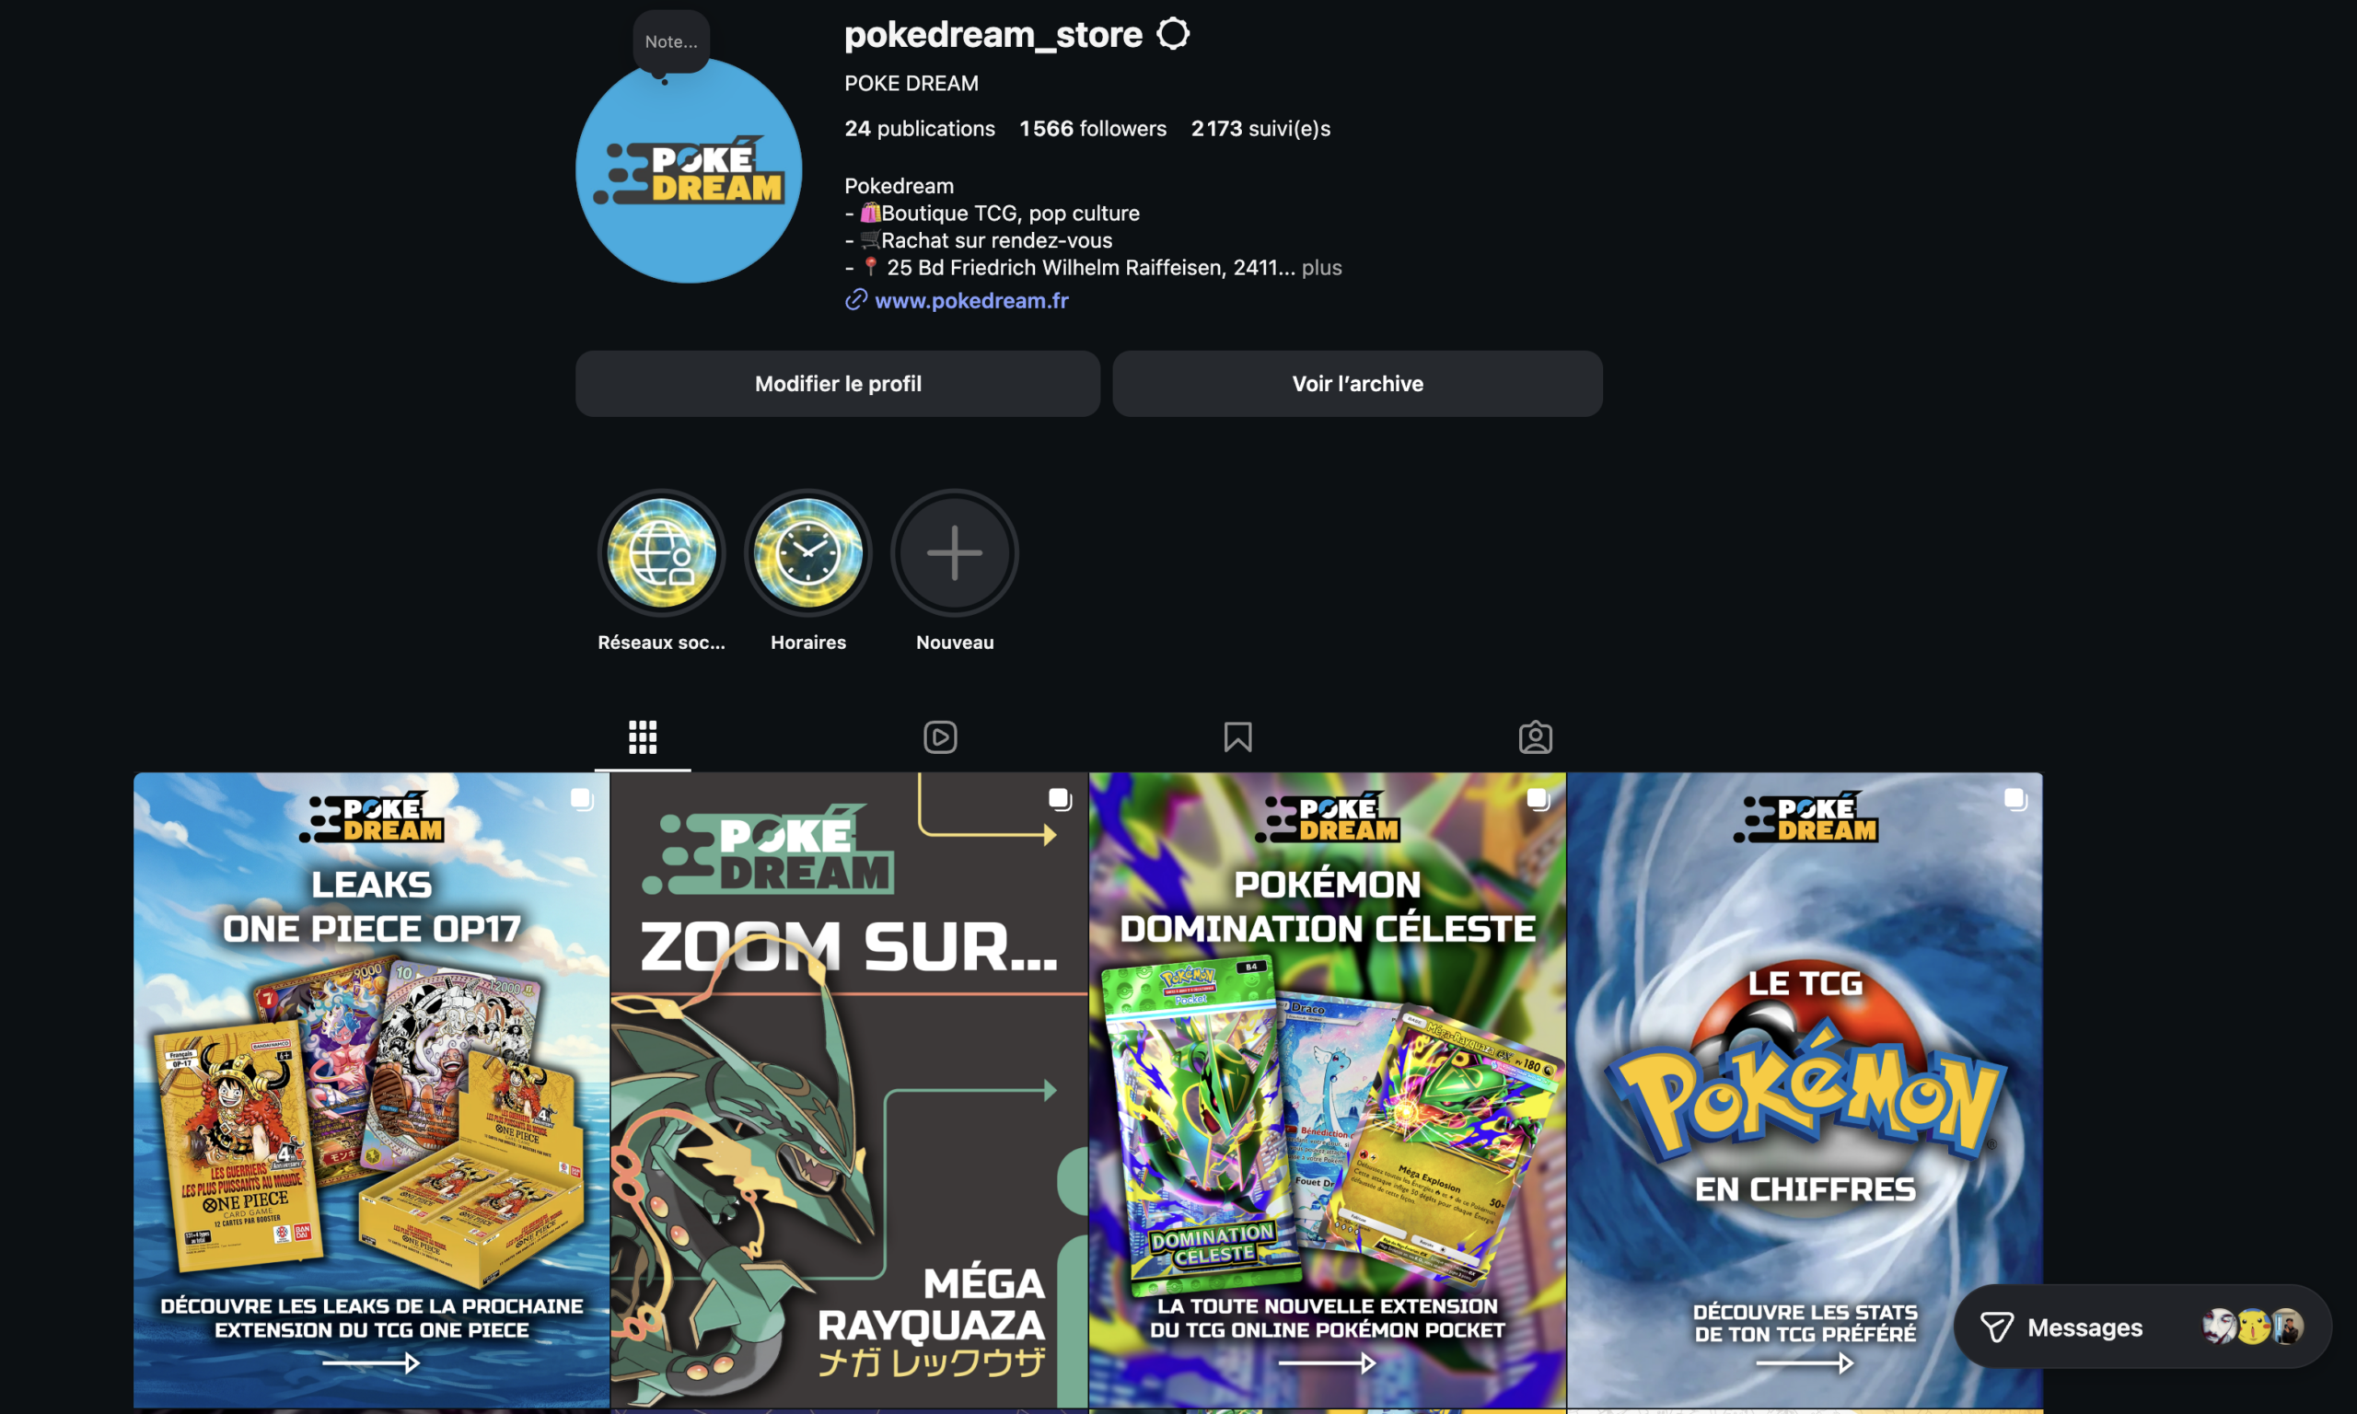Click Modifier le profil button
Image resolution: width=2357 pixels, height=1414 pixels.
tap(838, 383)
